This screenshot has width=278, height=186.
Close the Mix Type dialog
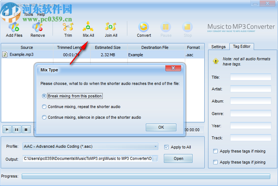[173, 68]
